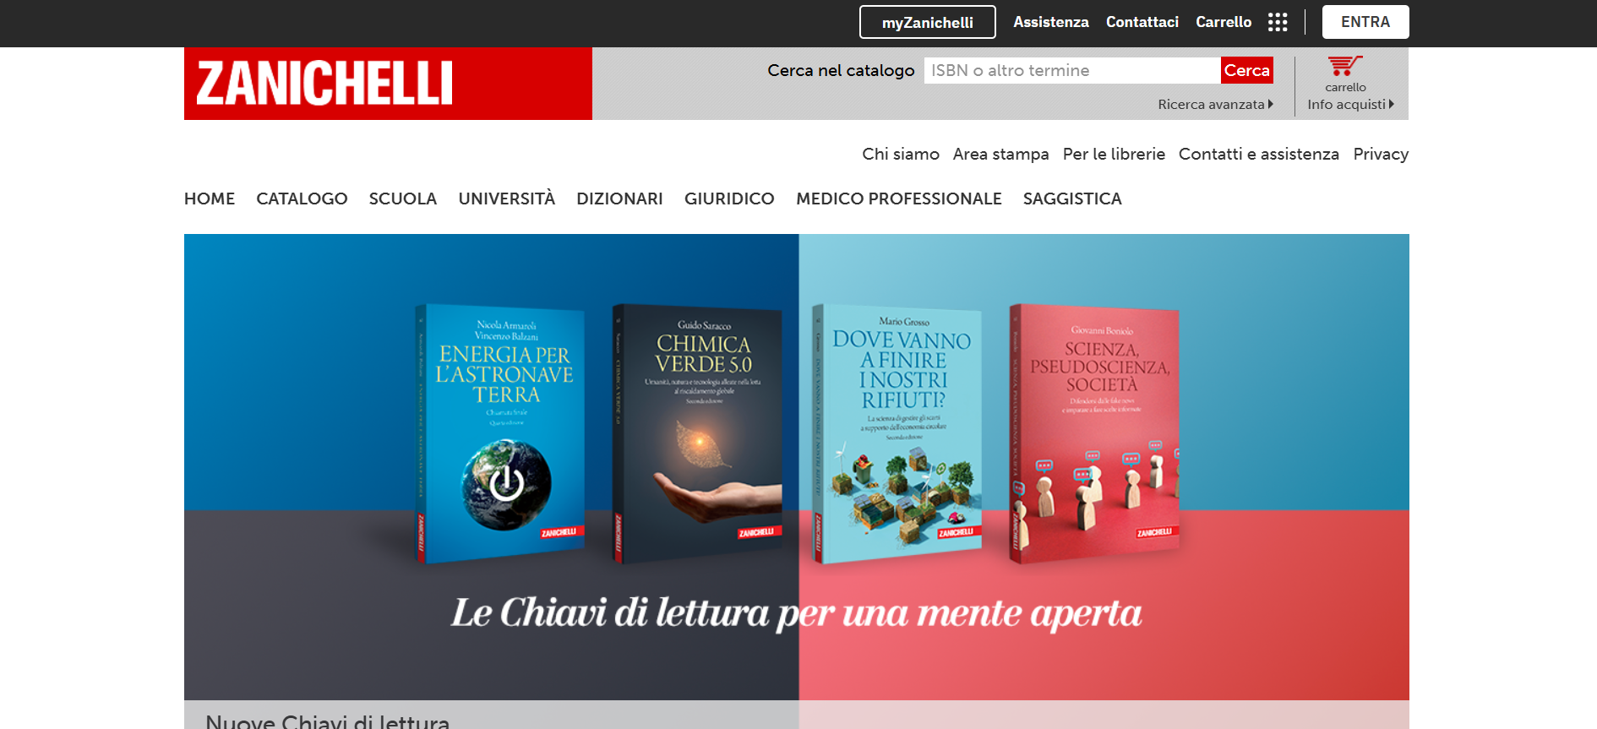This screenshot has height=729, width=1597.
Task: Open the CATALOGO menu
Action: coord(302,199)
